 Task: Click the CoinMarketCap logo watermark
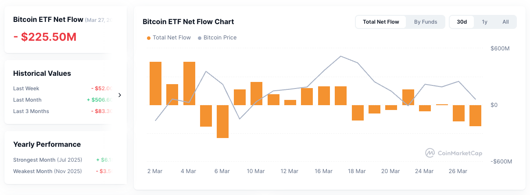click(454, 153)
